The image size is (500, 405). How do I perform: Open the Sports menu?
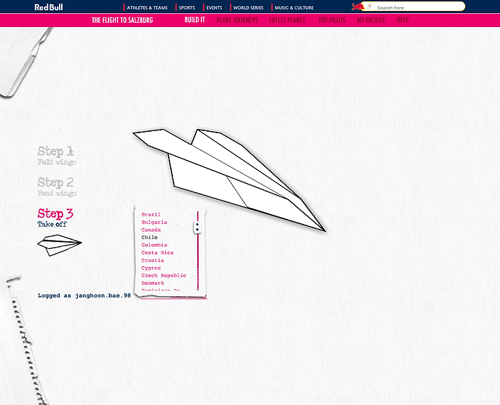pos(187,8)
